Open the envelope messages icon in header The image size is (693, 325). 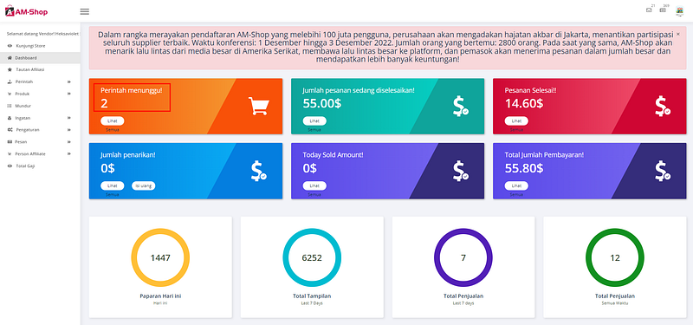(649, 10)
